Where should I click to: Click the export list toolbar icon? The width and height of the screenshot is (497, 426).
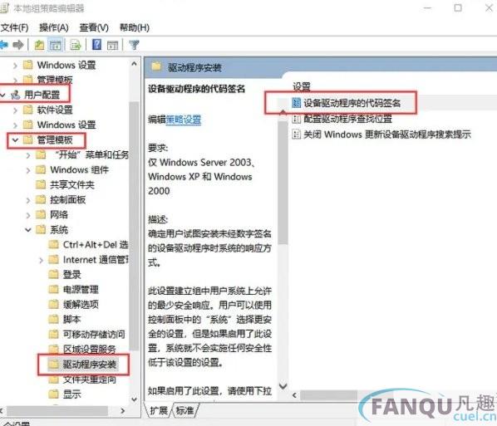tap(76, 45)
